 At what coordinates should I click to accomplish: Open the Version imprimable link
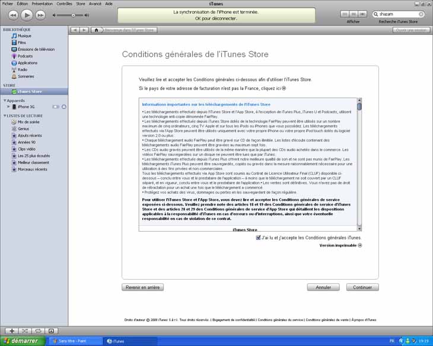pos(340,245)
